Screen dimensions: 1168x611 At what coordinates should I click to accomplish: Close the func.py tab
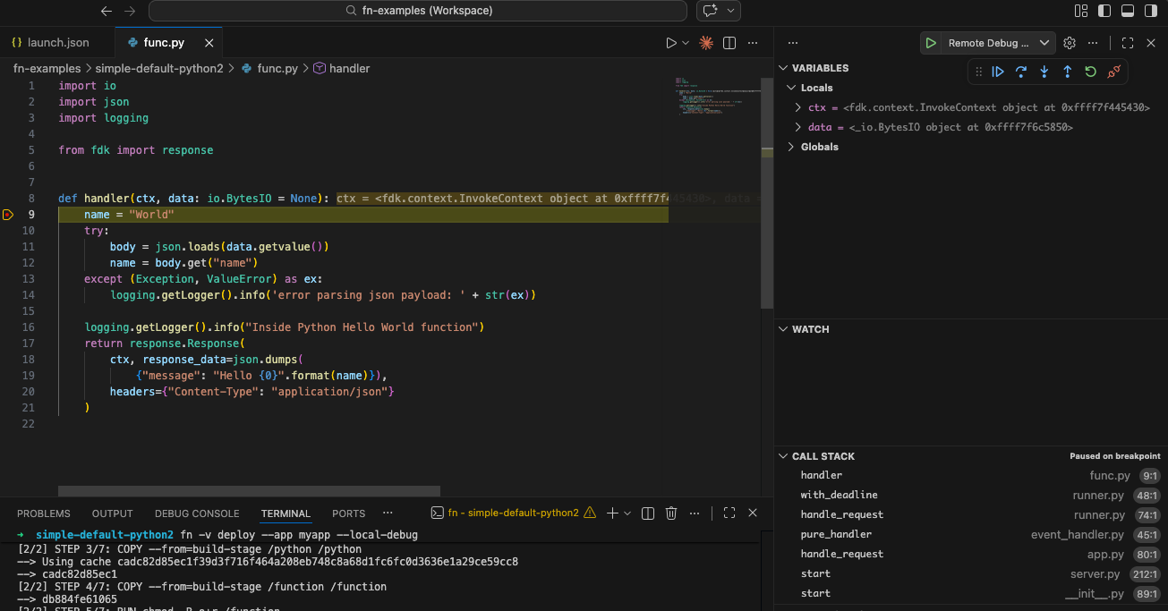tap(209, 43)
